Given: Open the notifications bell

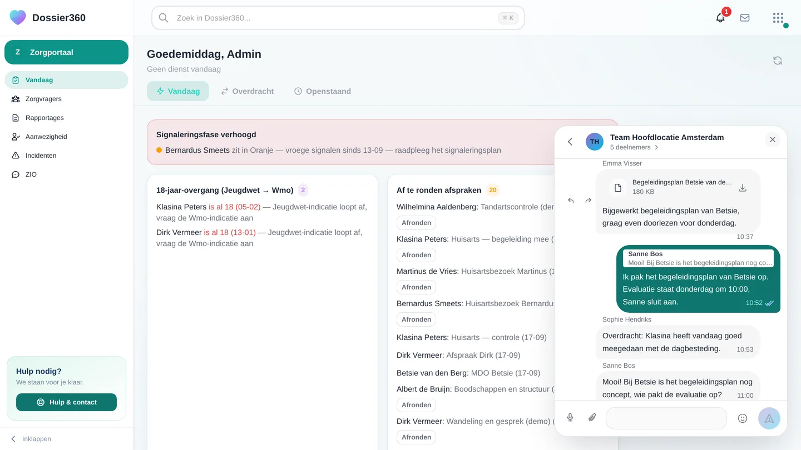Looking at the screenshot, I should (x=720, y=18).
